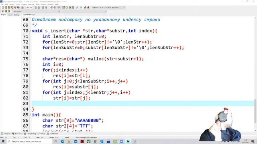Open the Compile Log bottom tab

click(30, 134)
